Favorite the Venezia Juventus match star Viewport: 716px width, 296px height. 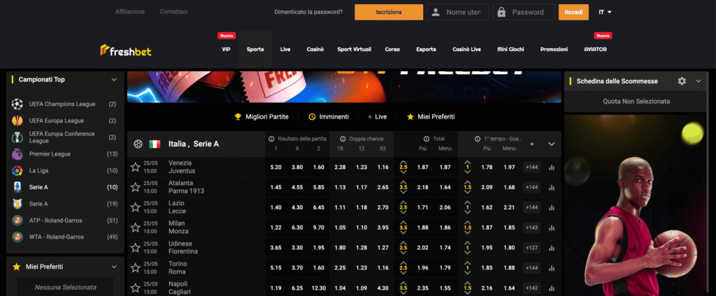point(135,167)
